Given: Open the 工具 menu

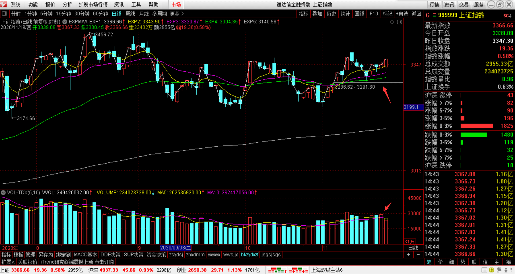Looking at the screenshot, I should (x=136, y=5).
